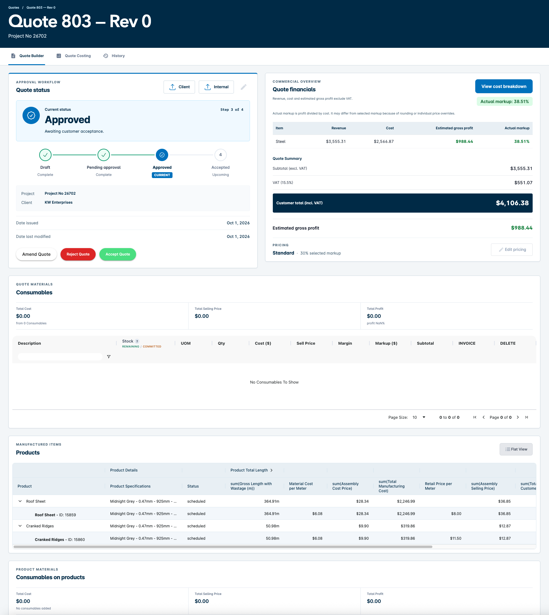The image size is (549, 615).
Task: Click the Qty column header
Action: pyautogui.click(x=221, y=343)
